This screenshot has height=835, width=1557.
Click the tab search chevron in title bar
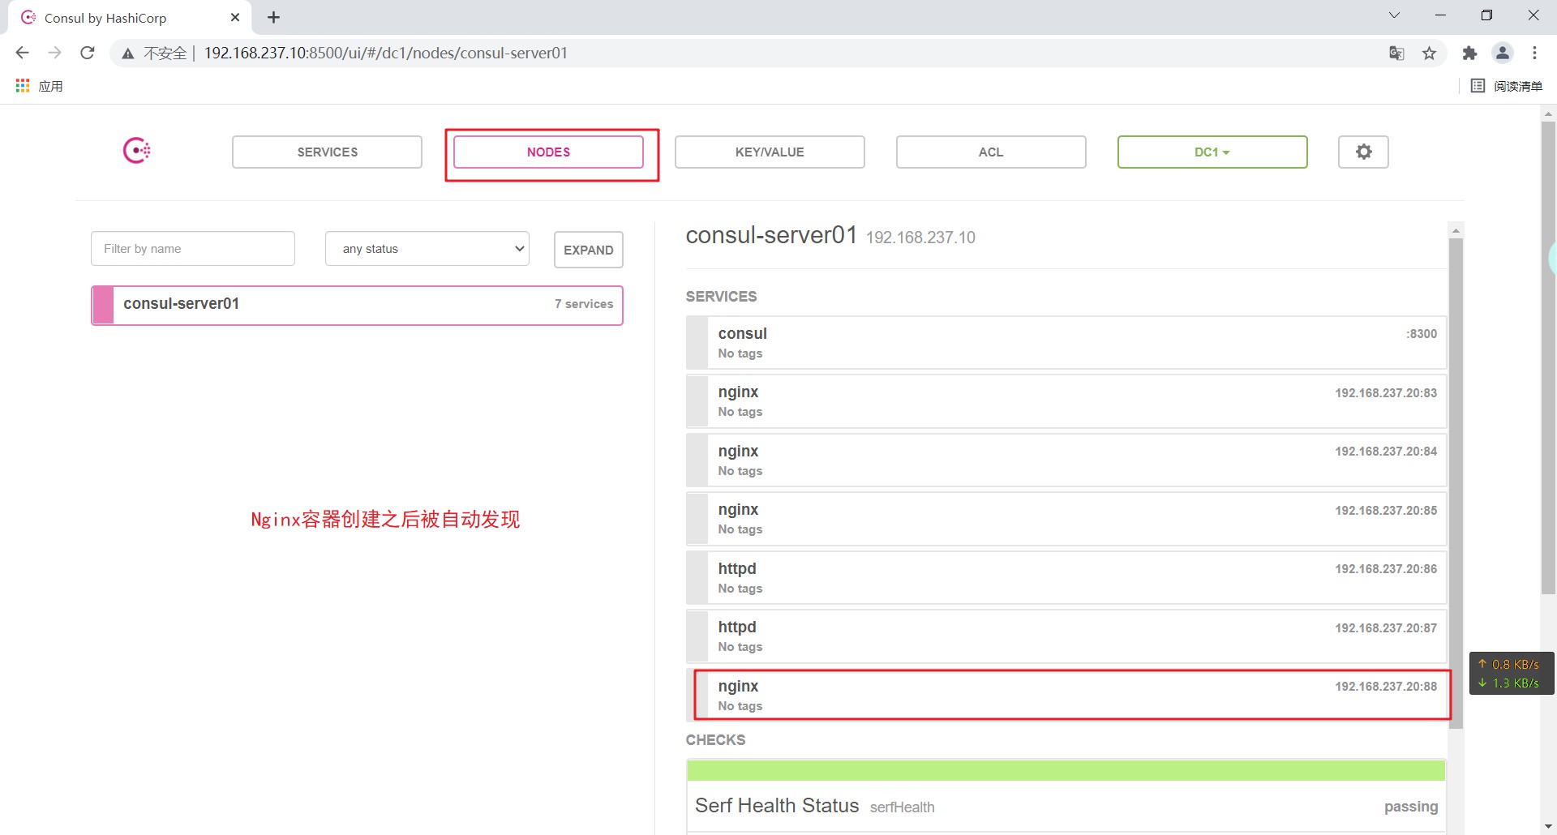tap(1394, 15)
